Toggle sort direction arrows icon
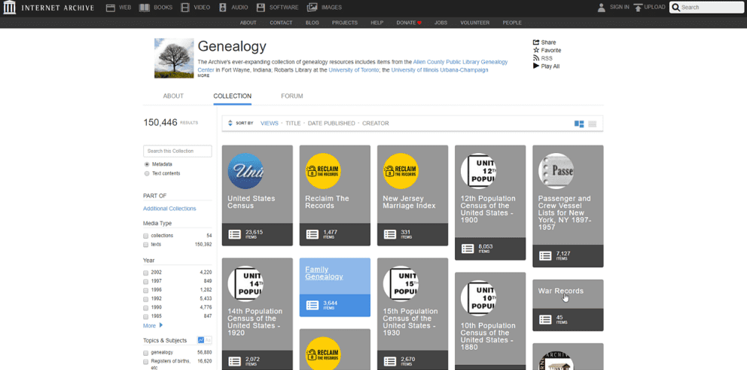747x370 pixels. click(230, 123)
